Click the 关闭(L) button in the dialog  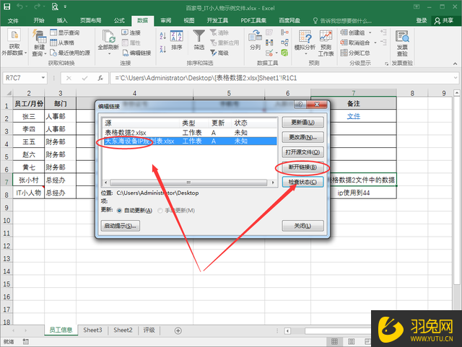[302, 226]
